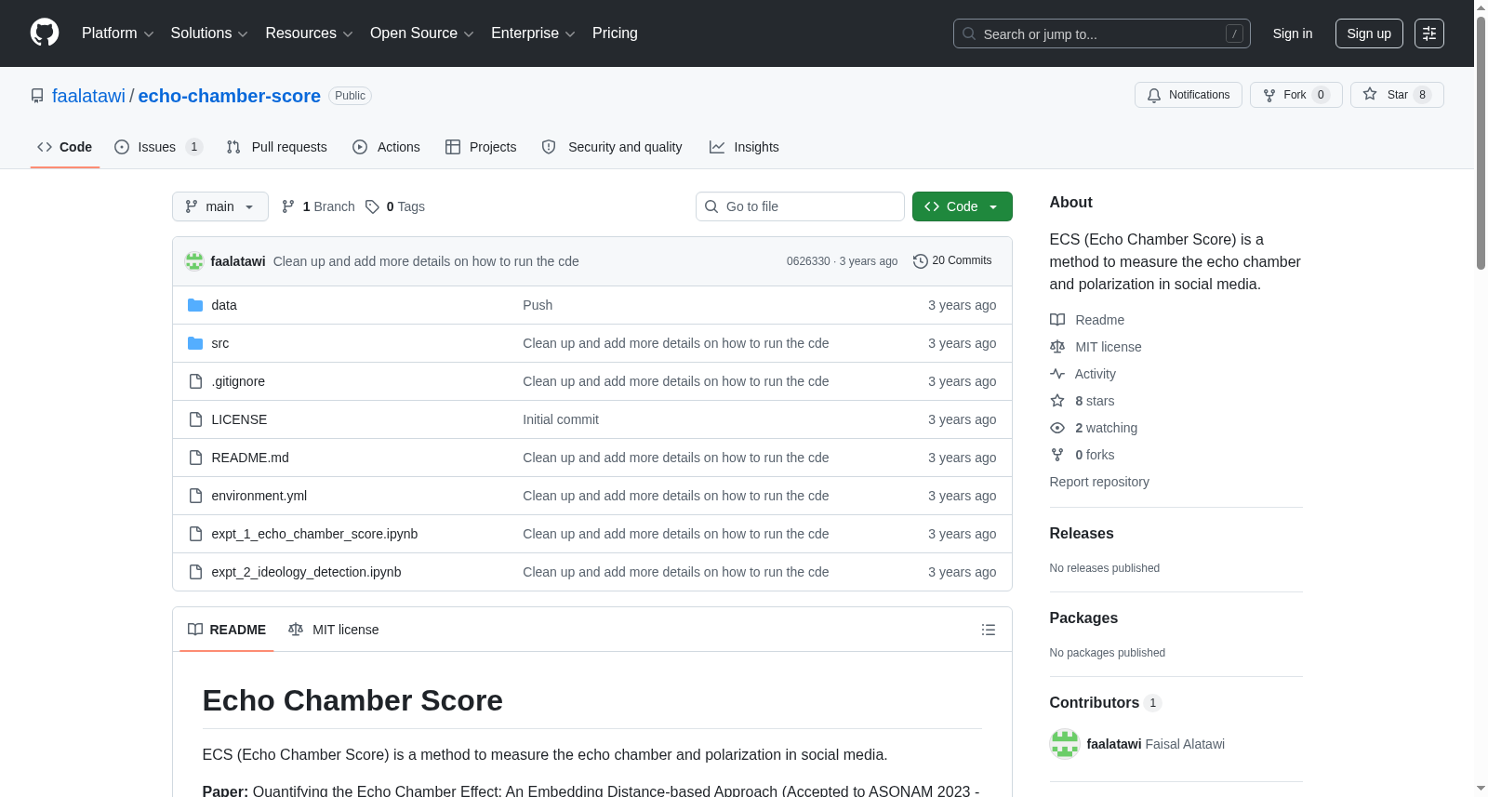Open the main branch selector dropdown

pos(220,206)
